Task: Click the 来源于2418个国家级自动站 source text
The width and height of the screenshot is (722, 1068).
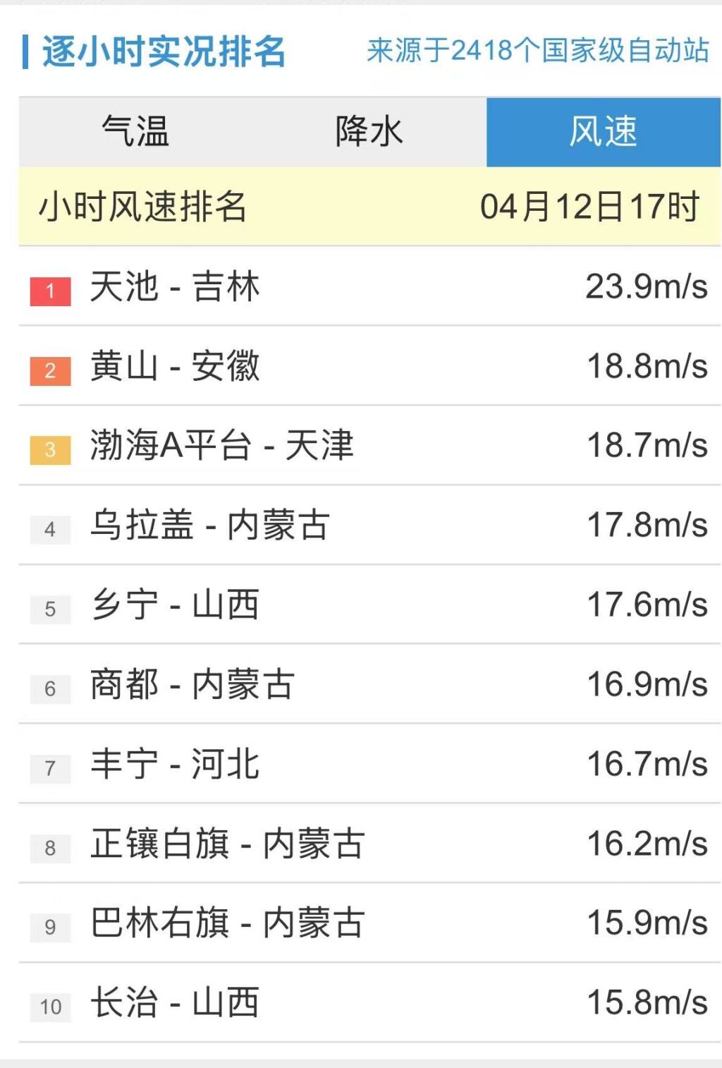Action: (x=537, y=50)
